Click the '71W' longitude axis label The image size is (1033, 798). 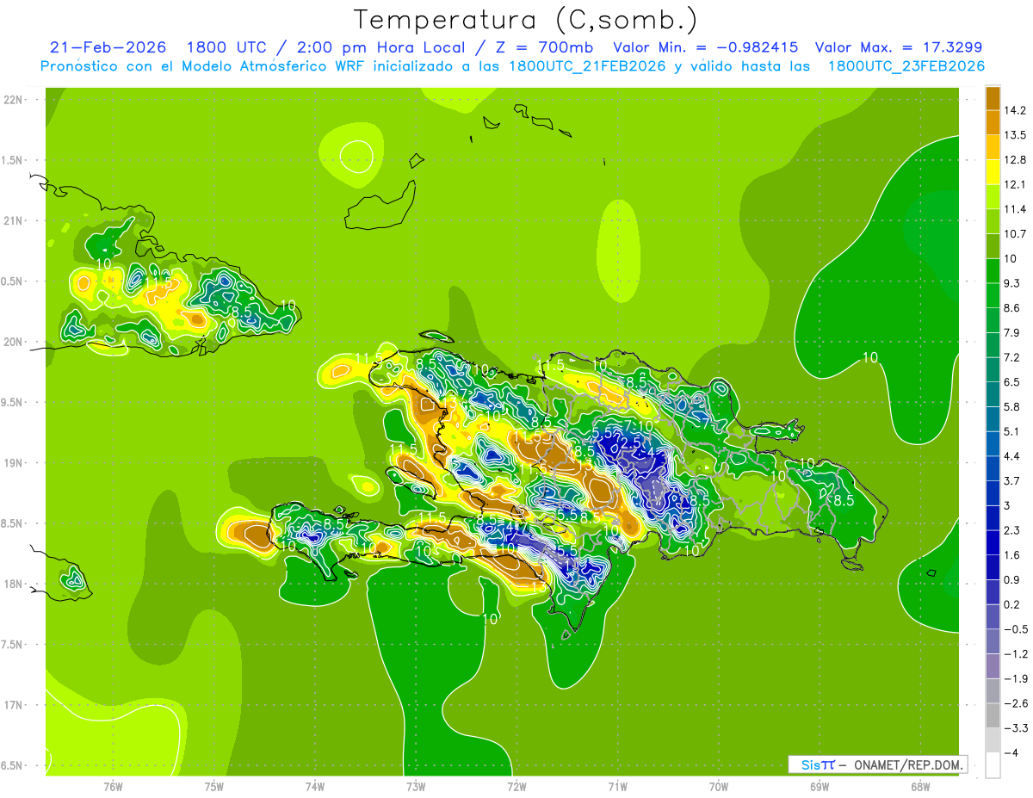pyautogui.click(x=617, y=787)
